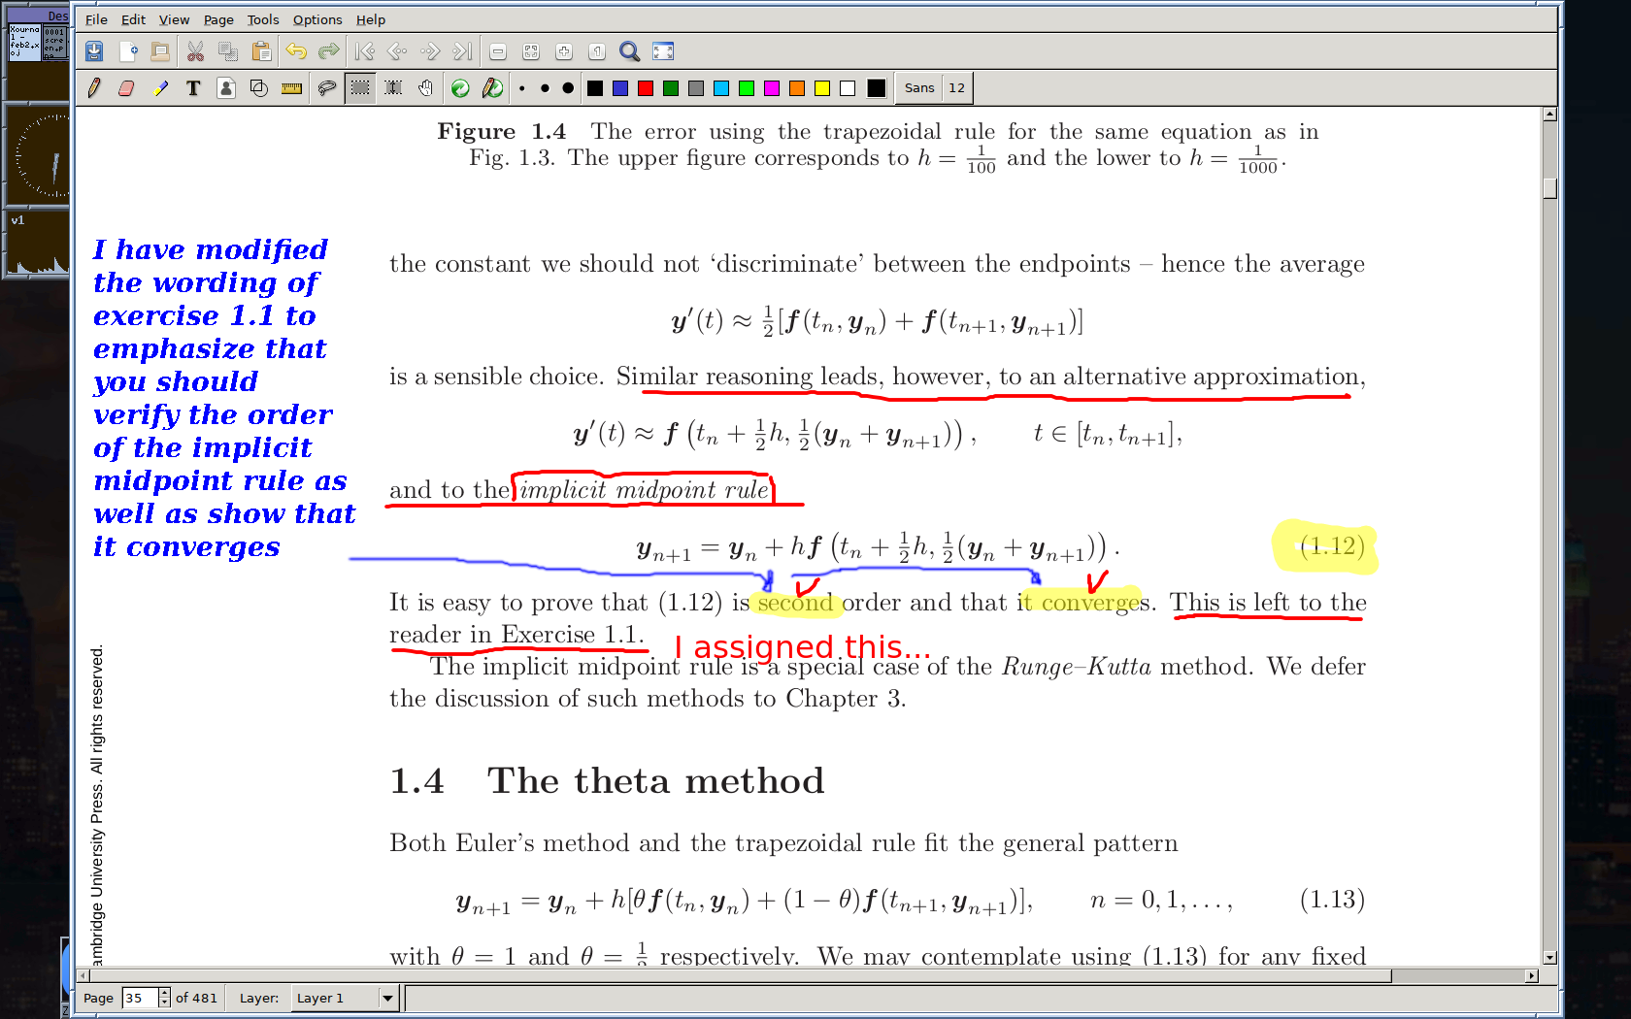Click the Save icon
Viewport: 1631px width, 1019px height.
pos(94,51)
